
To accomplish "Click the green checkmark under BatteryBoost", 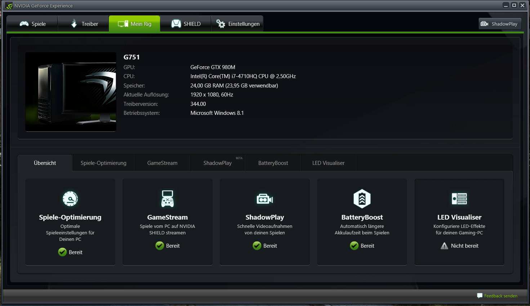I will pyautogui.click(x=354, y=246).
